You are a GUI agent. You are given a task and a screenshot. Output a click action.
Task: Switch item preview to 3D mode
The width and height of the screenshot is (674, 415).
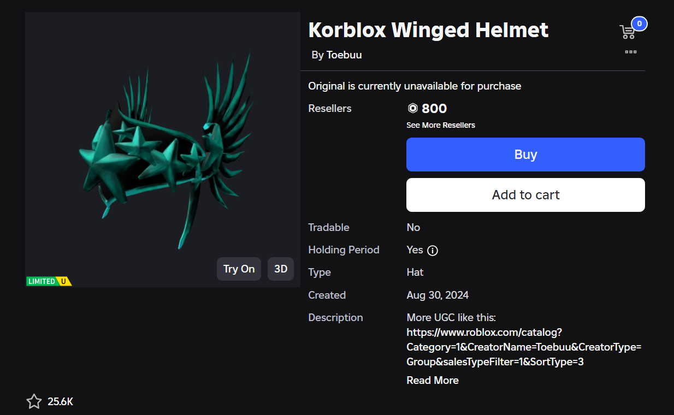280,269
